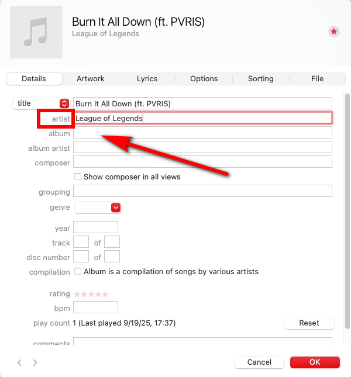Viewport: 351px width, 377px height.
Task: Go to previous song with left chevron
Action: [20, 362]
